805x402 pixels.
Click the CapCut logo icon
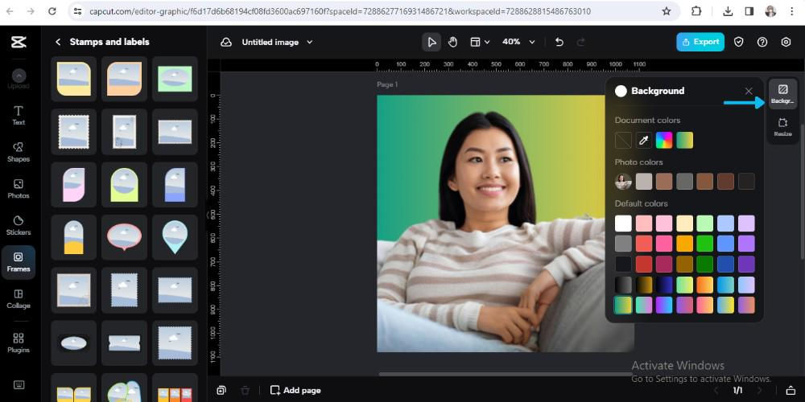click(x=19, y=42)
